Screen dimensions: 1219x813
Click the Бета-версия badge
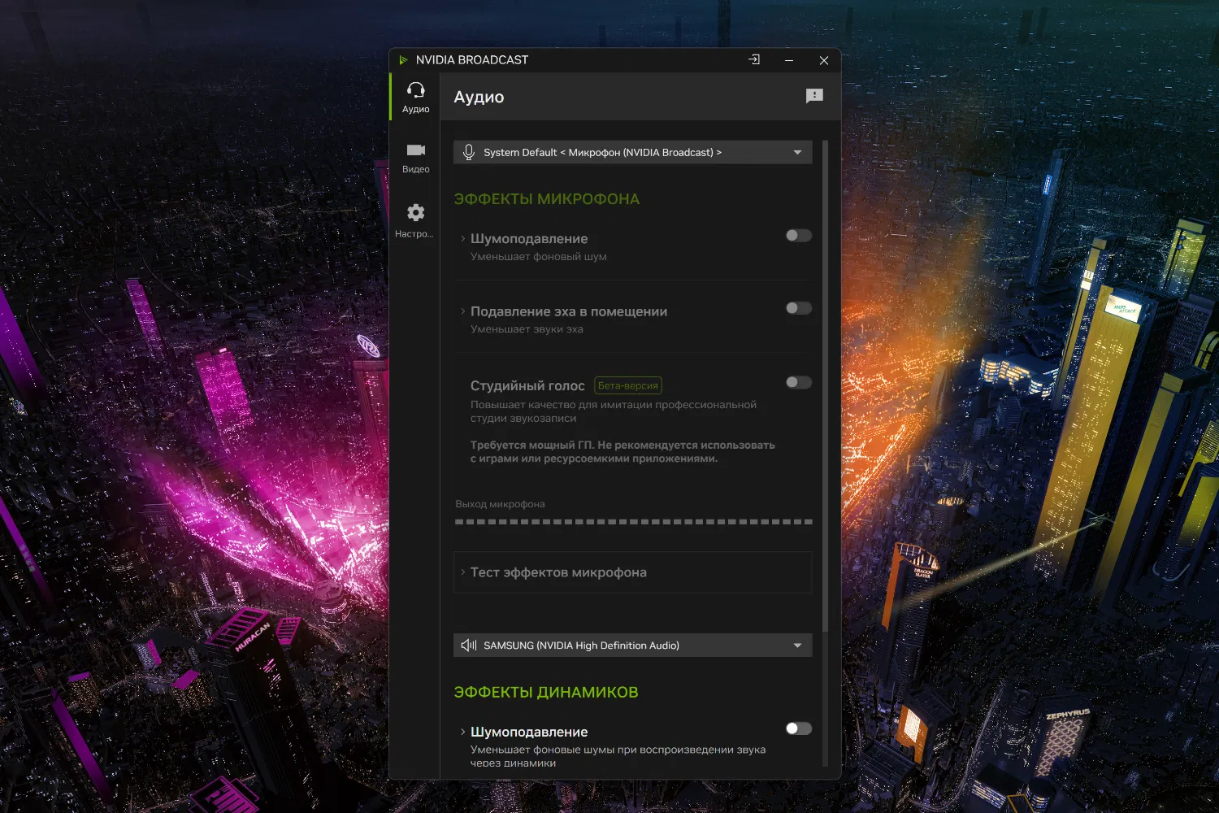(628, 385)
